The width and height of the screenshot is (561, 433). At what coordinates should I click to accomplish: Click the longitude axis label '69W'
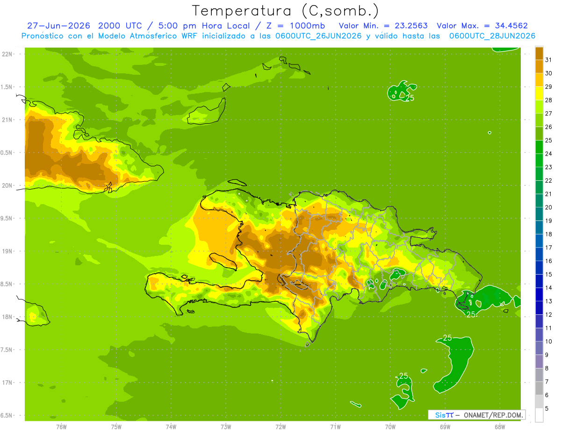(x=445, y=427)
